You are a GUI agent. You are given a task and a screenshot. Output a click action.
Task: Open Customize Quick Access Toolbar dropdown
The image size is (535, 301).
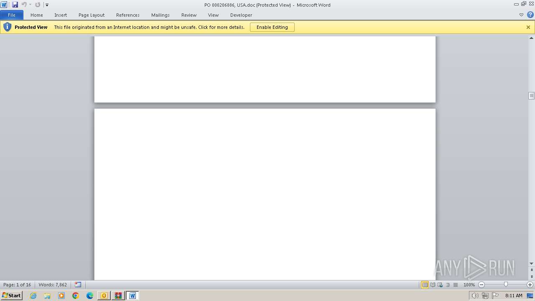[x=47, y=5]
